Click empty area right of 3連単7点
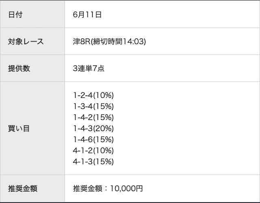Viewport: 260px width, 203px height. (182, 68)
